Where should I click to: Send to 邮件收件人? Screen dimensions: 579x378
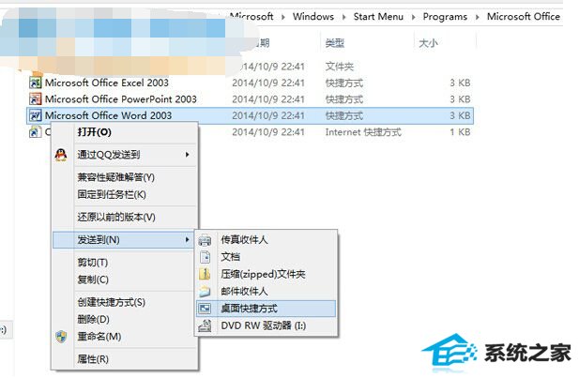[x=266, y=292]
